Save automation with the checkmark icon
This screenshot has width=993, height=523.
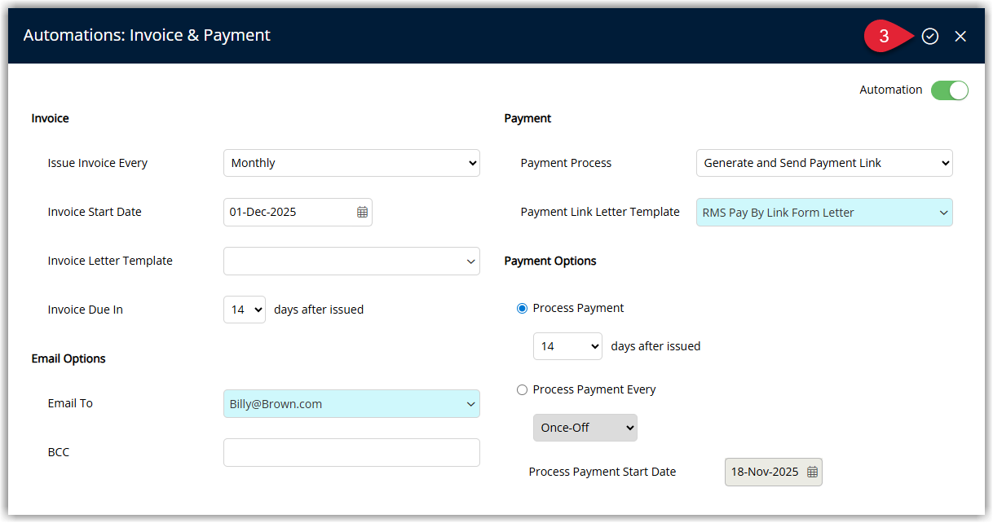(x=930, y=36)
